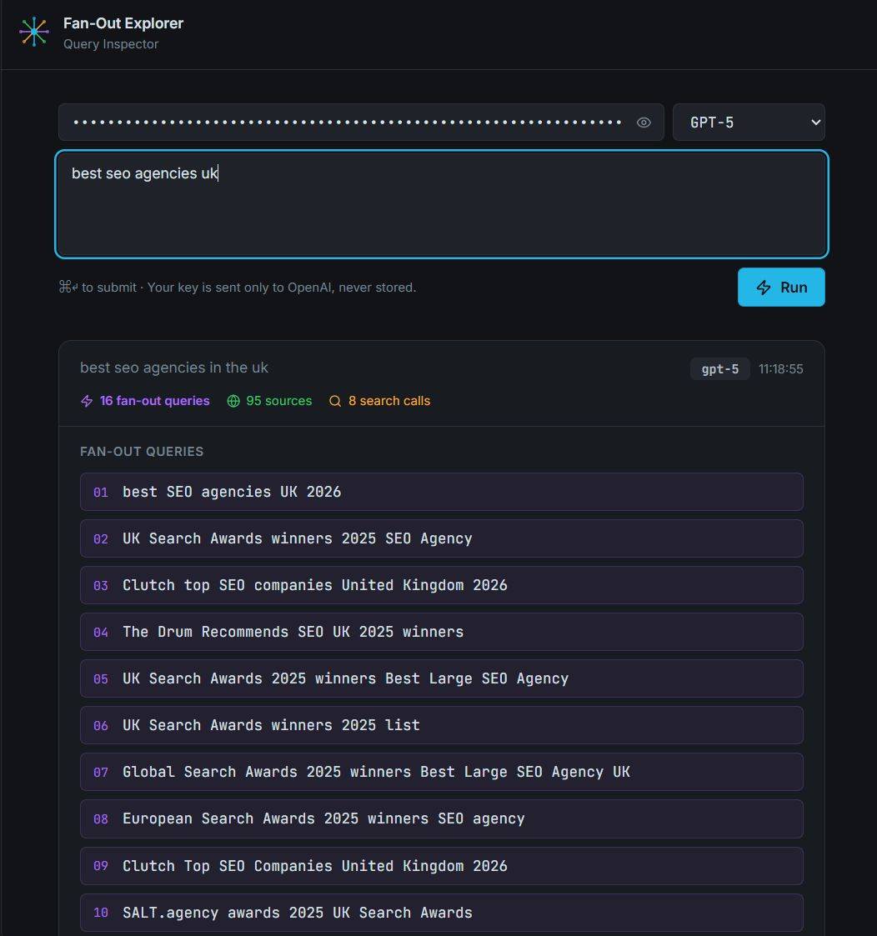Click the magnifier icon beside search calls

click(x=335, y=401)
